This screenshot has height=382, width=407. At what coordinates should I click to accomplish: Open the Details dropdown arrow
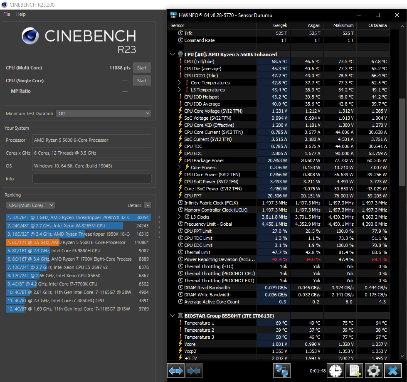(148, 205)
